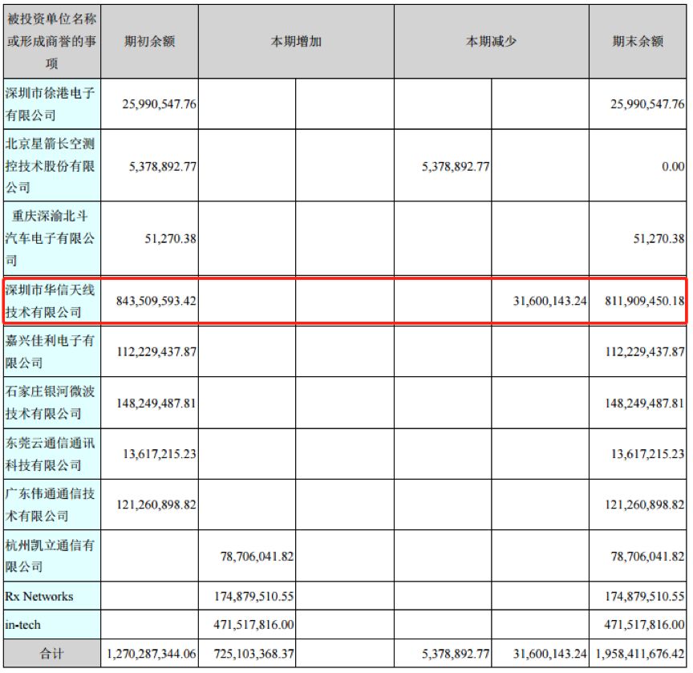Click the 期初余额 column header
This screenshot has height=673, width=693.
152,42
